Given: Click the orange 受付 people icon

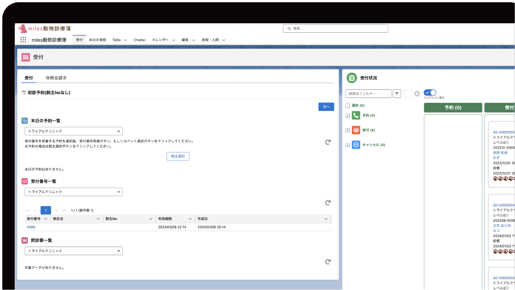Looking at the screenshot, I should 356,130.
